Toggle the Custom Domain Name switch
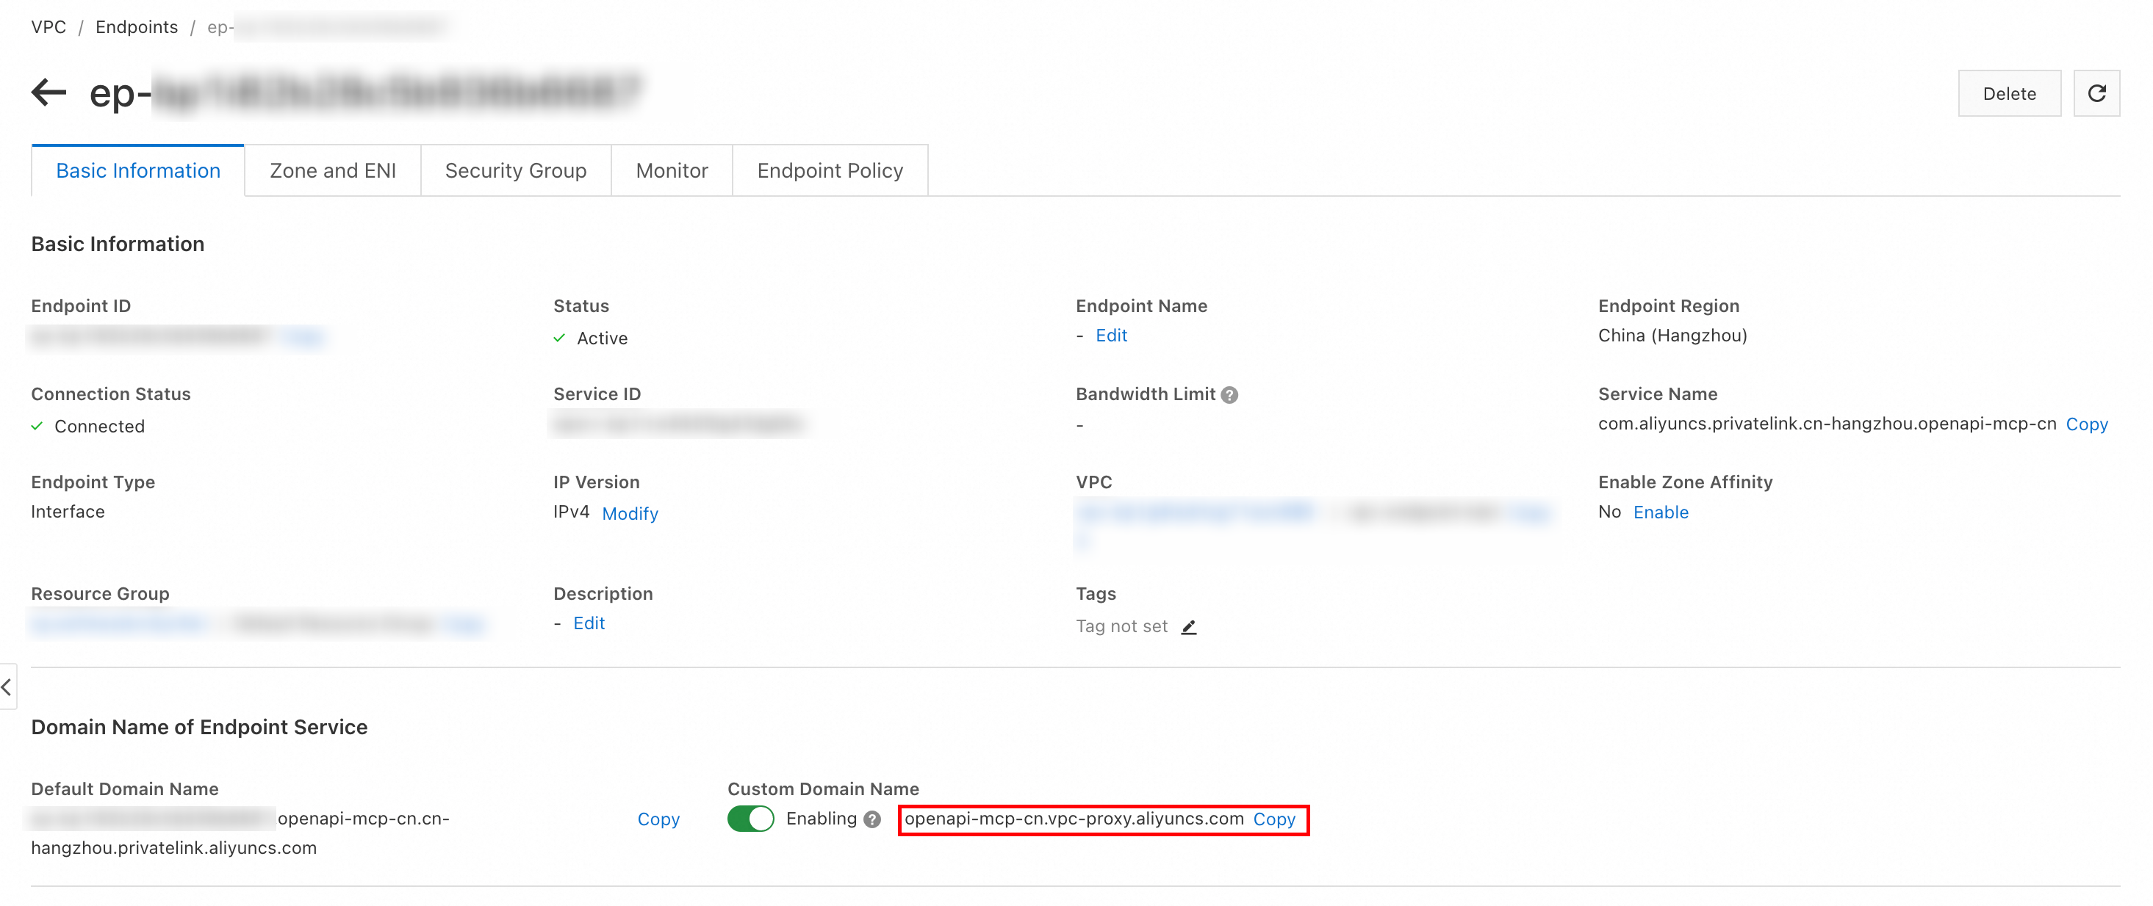 (750, 819)
